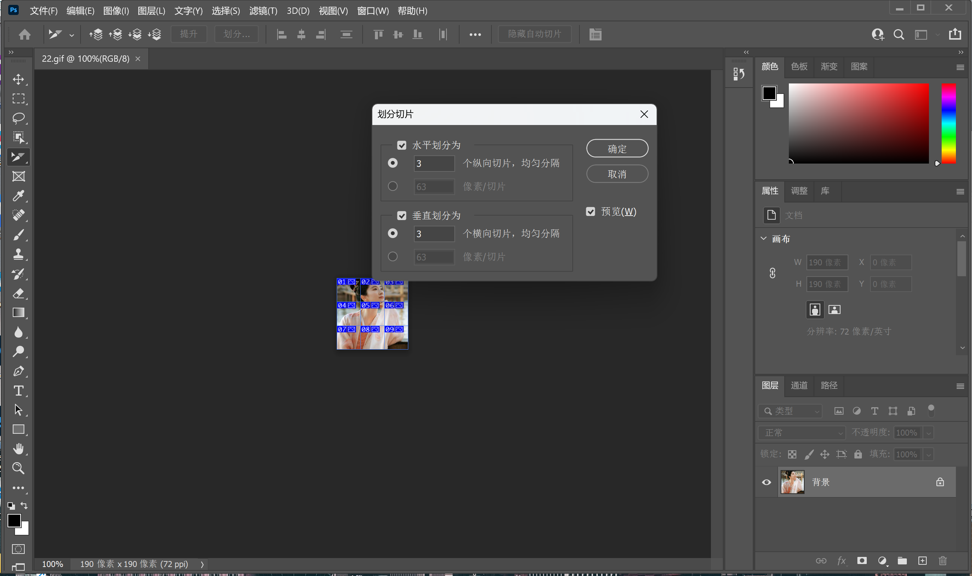Select the Lasso tool
The image size is (972, 576).
point(18,118)
